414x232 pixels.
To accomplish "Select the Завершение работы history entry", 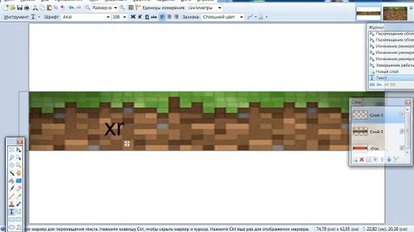I will (x=391, y=65).
